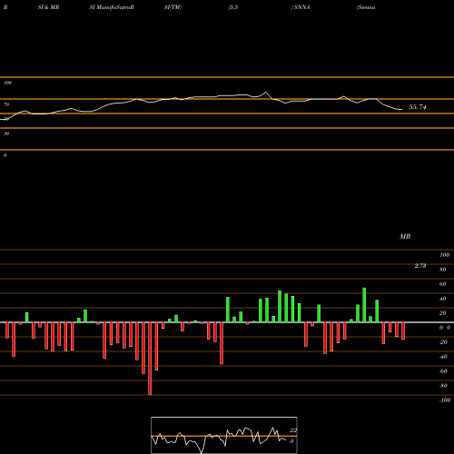Click the endpoint of the RSI line
The height and width of the screenshot is (454, 454).
click(402, 109)
